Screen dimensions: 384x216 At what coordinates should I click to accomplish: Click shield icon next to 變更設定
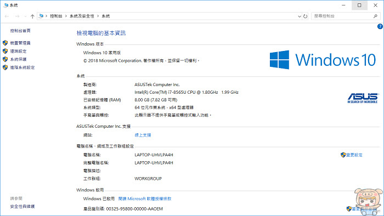(343, 155)
